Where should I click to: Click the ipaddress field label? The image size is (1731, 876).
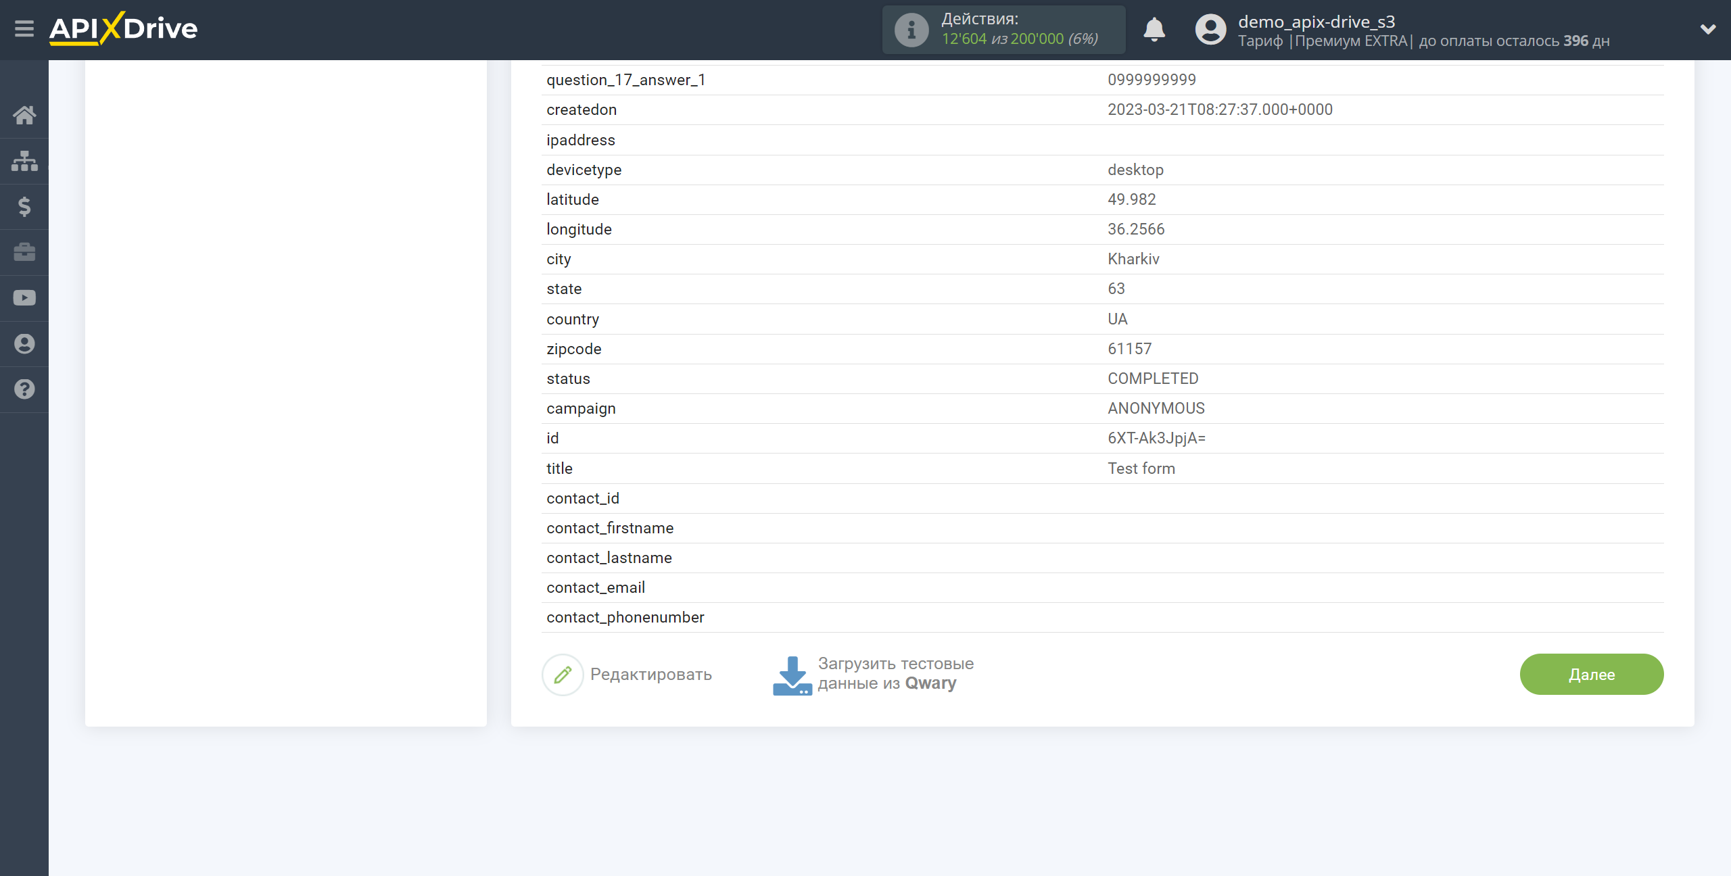581,140
